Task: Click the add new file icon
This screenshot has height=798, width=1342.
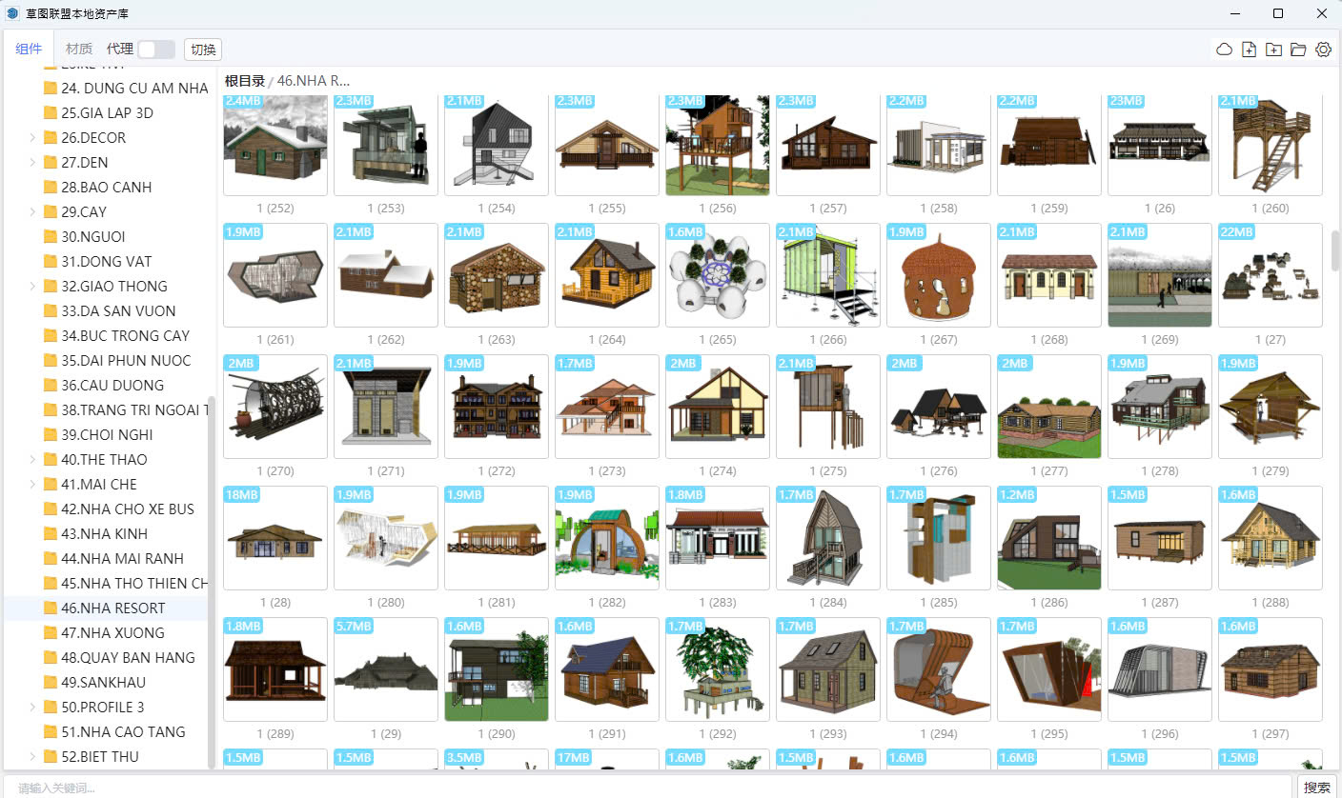Action: (1249, 50)
